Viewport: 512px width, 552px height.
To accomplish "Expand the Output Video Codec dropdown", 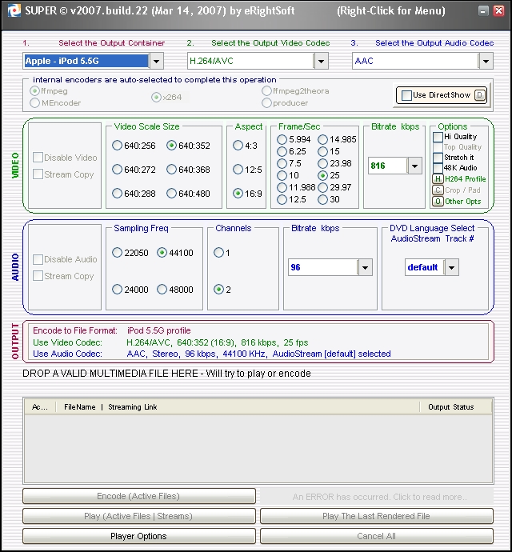I will (x=321, y=62).
